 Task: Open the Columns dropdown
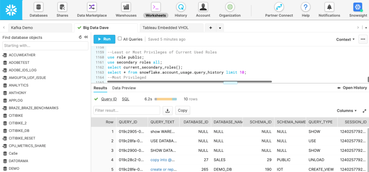[x=347, y=111]
